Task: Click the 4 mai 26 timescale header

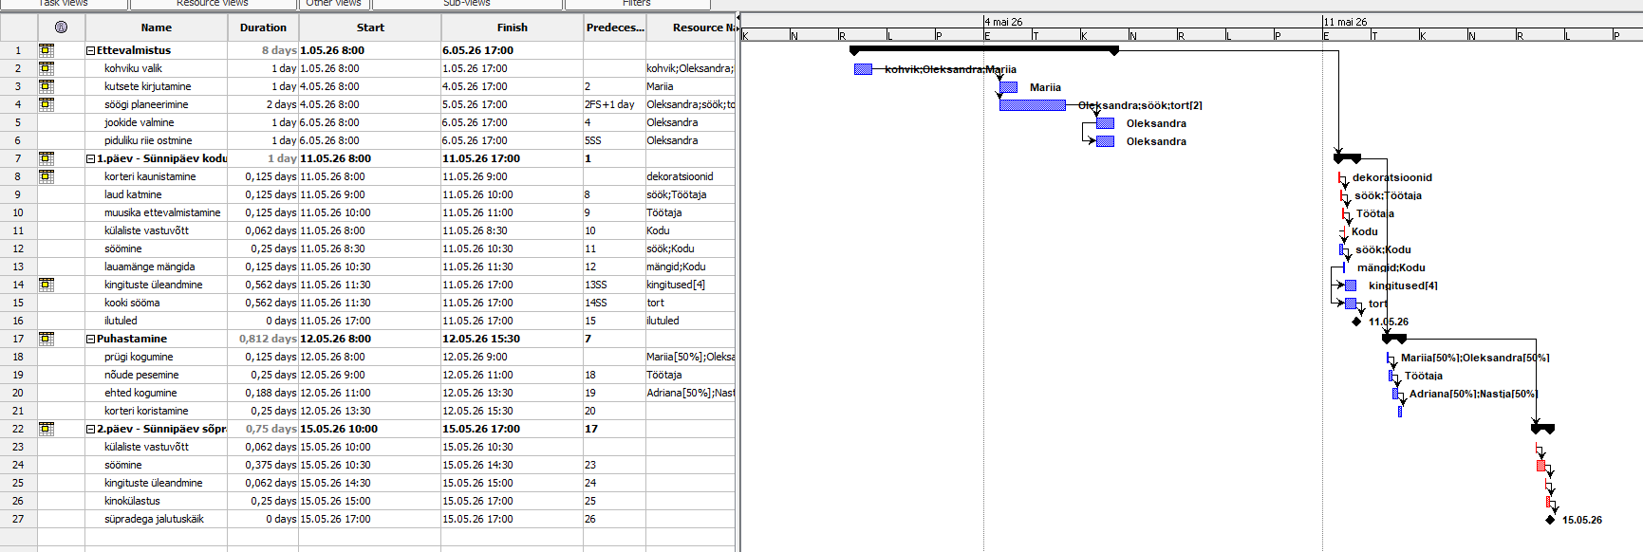Action: tap(1003, 22)
